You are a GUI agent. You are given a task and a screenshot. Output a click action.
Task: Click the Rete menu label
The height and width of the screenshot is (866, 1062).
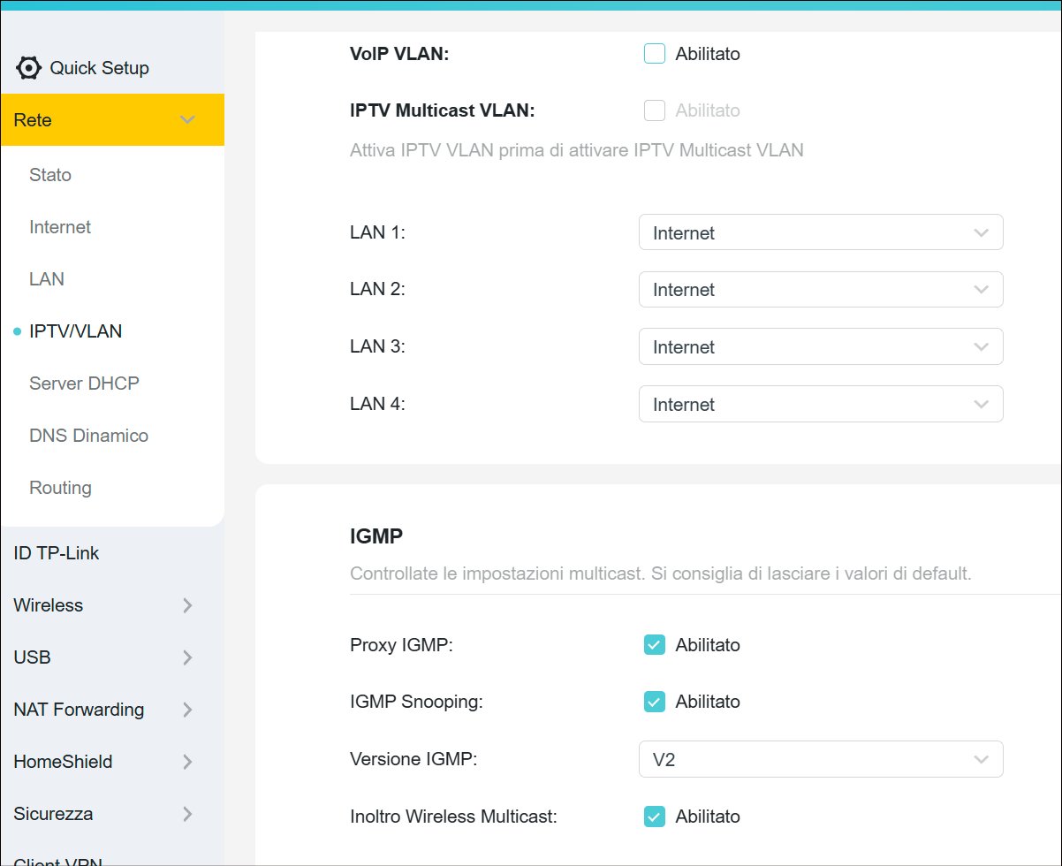[33, 120]
